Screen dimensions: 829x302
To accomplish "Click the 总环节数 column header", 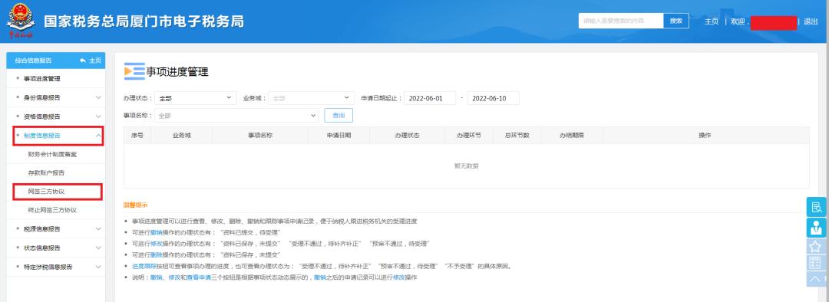I will coord(517,135).
